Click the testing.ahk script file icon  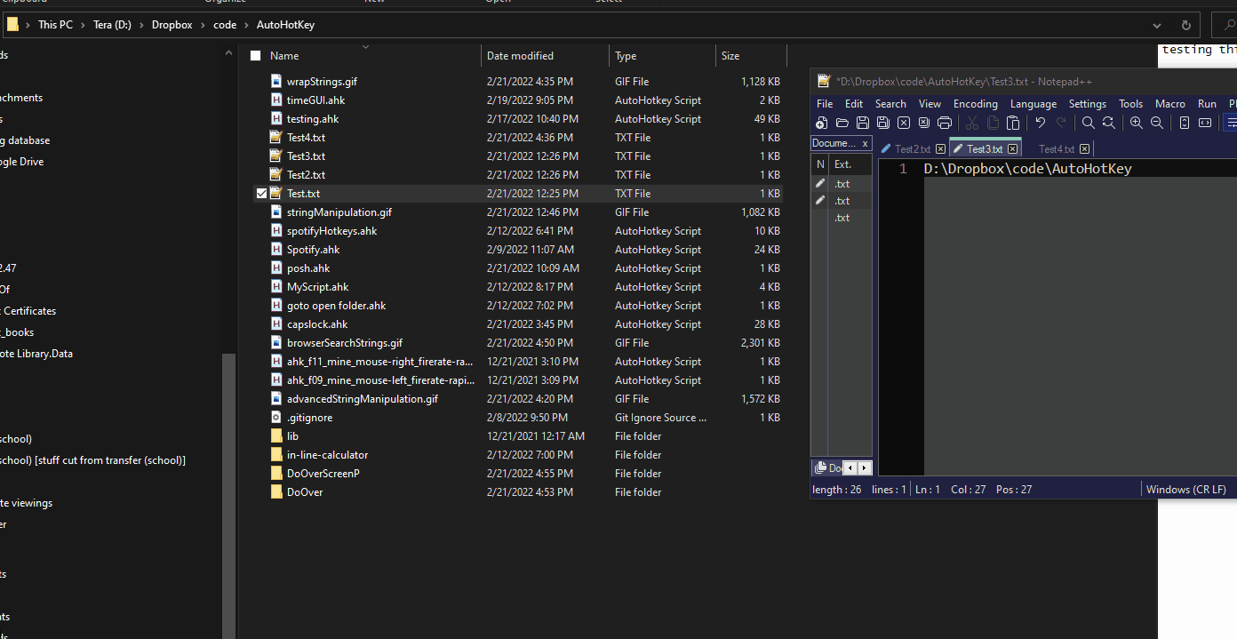276,119
